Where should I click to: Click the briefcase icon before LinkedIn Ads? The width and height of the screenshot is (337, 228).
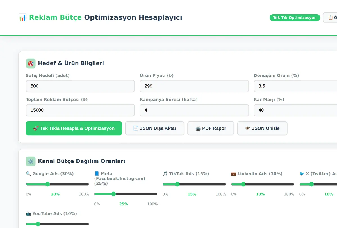[x=234, y=174]
